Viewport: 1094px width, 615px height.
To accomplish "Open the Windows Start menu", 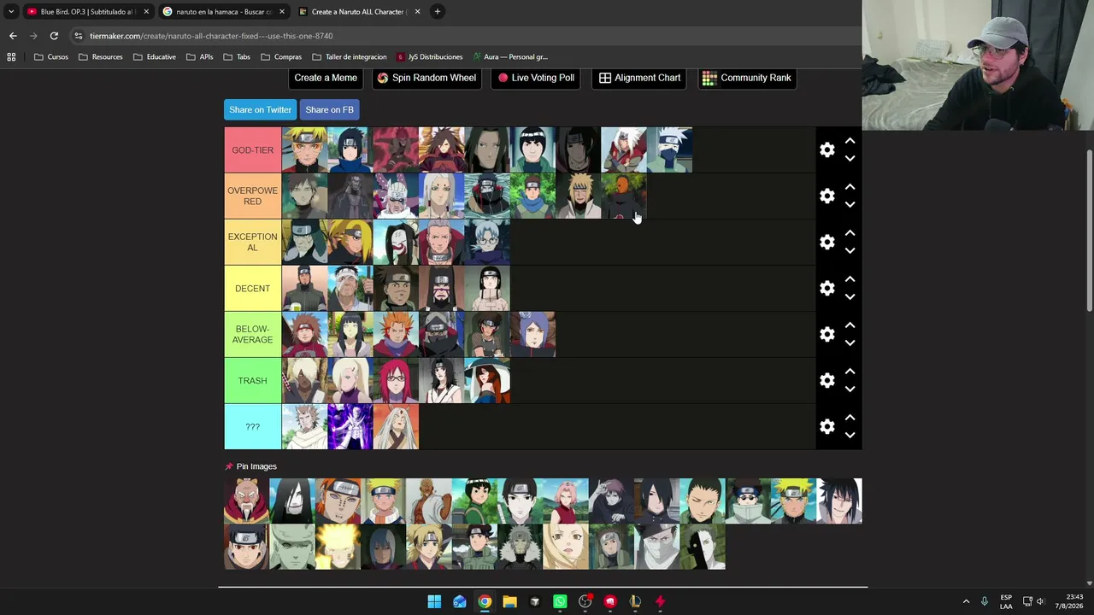I will pyautogui.click(x=434, y=601).
